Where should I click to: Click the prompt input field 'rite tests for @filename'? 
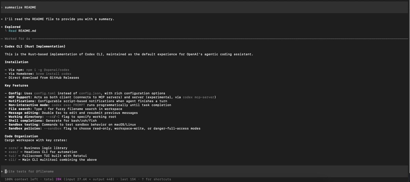[205, 171]
